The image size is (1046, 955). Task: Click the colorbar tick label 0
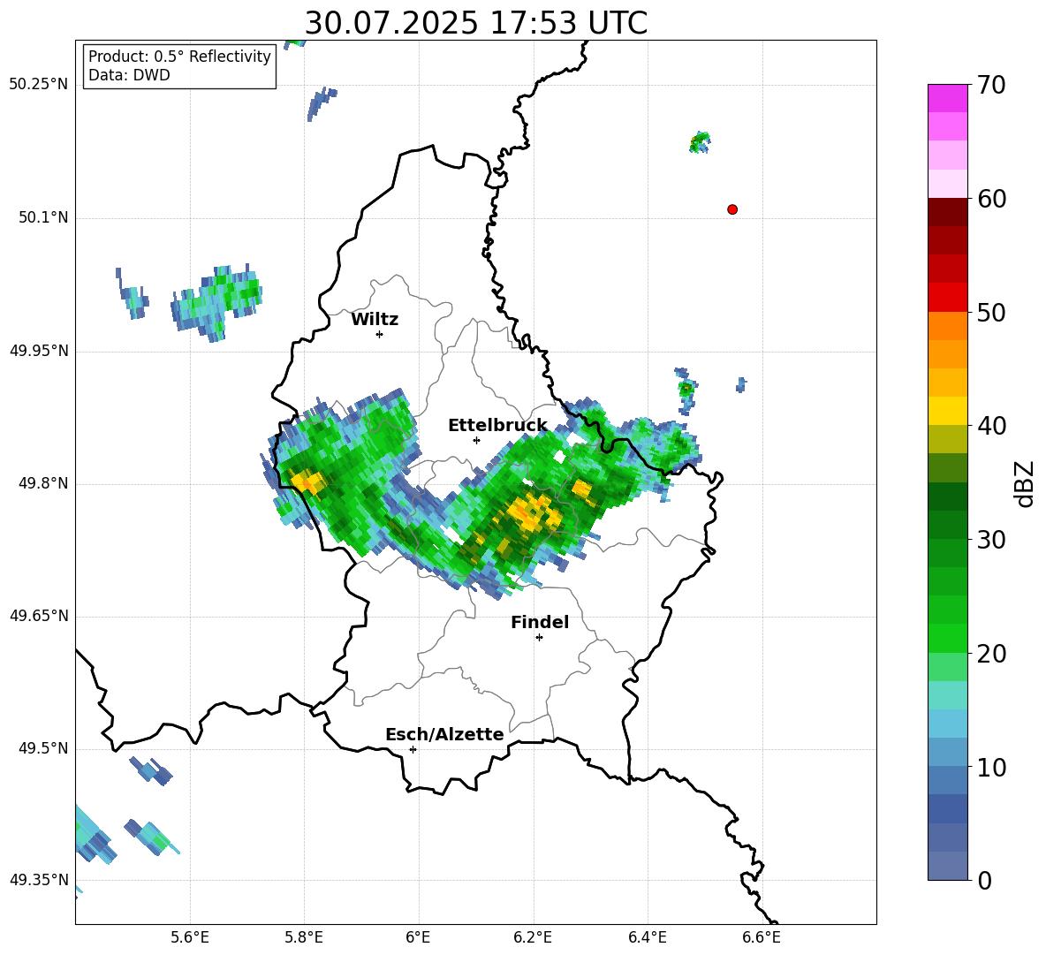(x=984, y=880)
